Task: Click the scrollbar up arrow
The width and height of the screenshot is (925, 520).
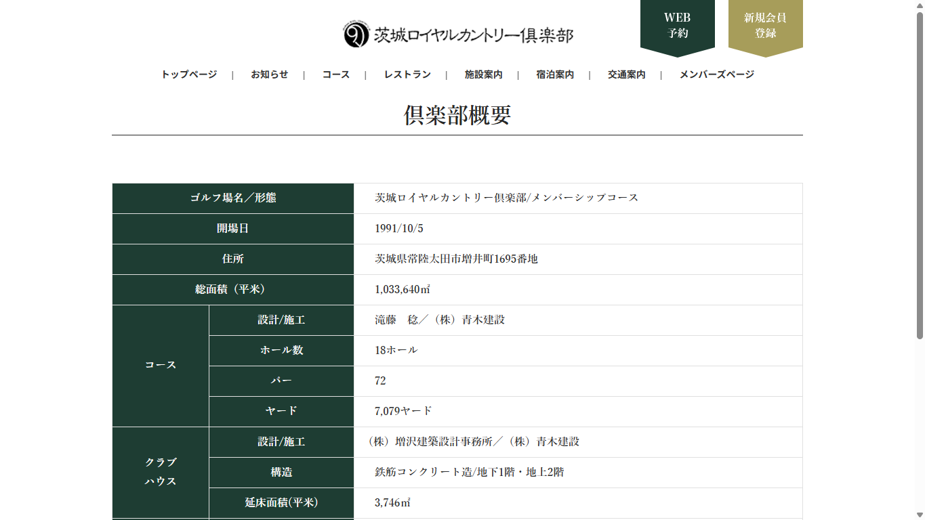Action: point(920,5)
